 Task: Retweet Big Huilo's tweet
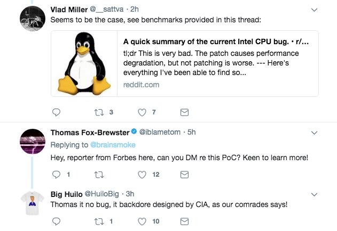point(99,221)
